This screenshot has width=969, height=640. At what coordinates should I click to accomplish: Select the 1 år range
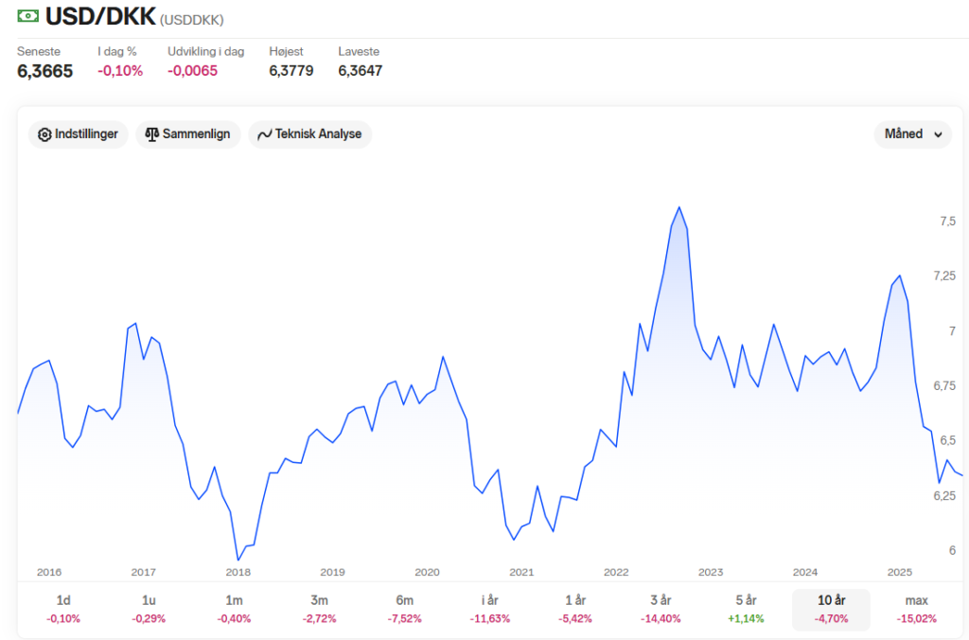575,609
